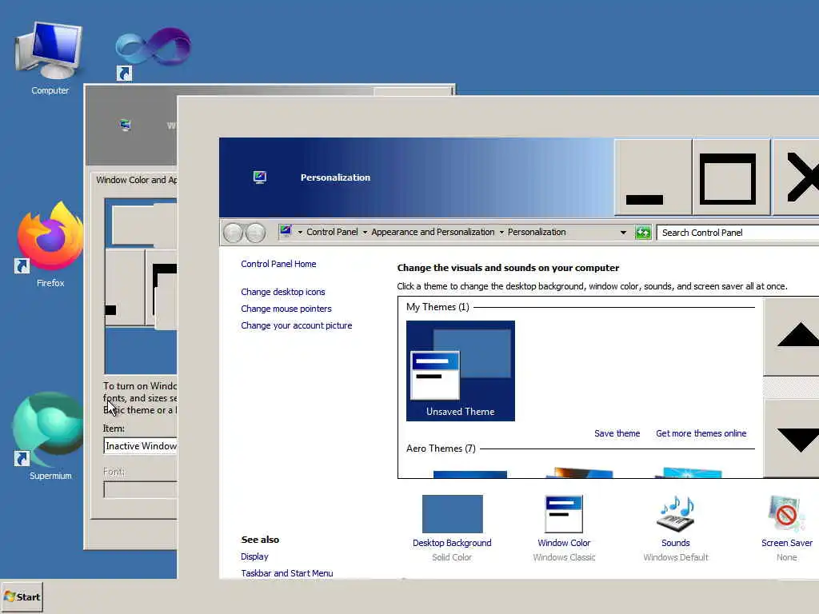The height and width of the screenshot is (614, 819).
Task: Open the Display link under See also
Action: (254, 556)
